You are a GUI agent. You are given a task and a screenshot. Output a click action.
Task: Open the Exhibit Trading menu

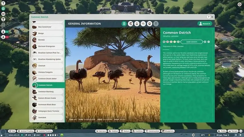pos(44,131)
